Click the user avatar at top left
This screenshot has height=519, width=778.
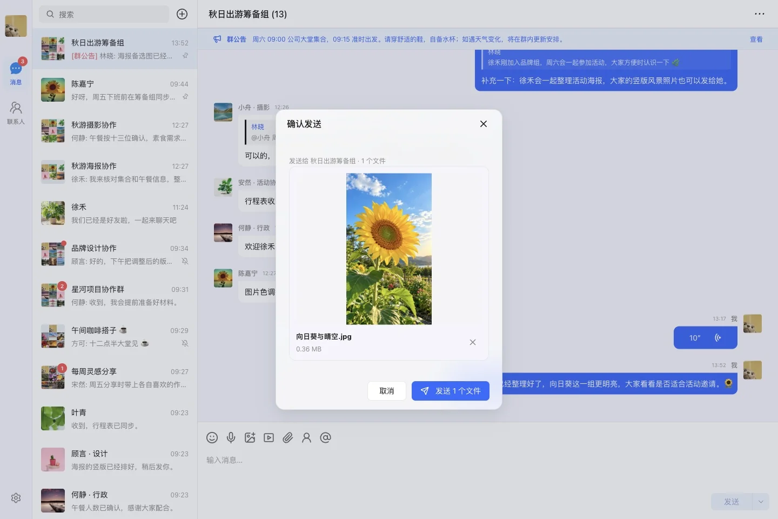tap(16, 26)
